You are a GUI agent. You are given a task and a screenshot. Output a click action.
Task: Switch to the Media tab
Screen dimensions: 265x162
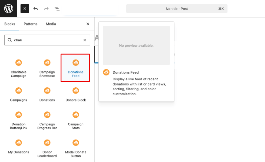click(51, 24)
